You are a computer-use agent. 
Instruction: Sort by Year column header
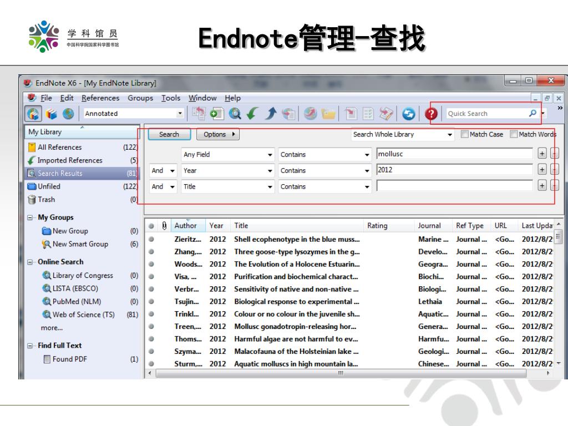click(x=218, y=225)
